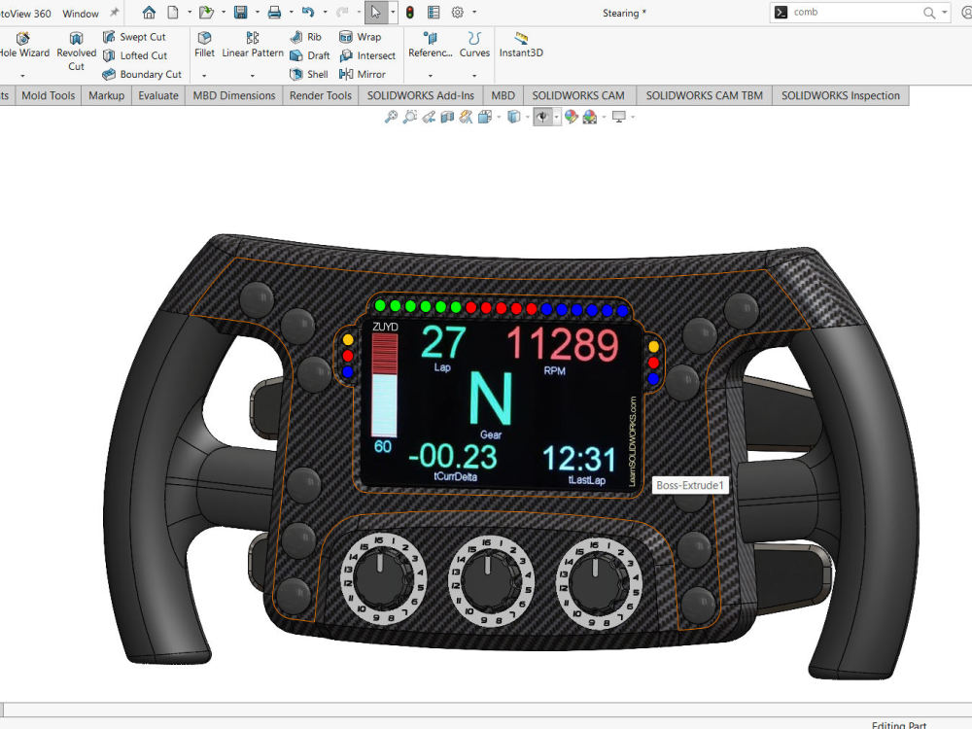This screenshot has height=729, width=972.
Task: Click the Display Style icon
Action: (513, 117)
